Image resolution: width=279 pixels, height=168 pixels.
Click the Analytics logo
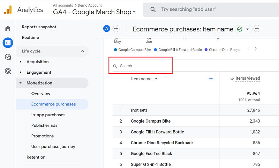point(8,10)
